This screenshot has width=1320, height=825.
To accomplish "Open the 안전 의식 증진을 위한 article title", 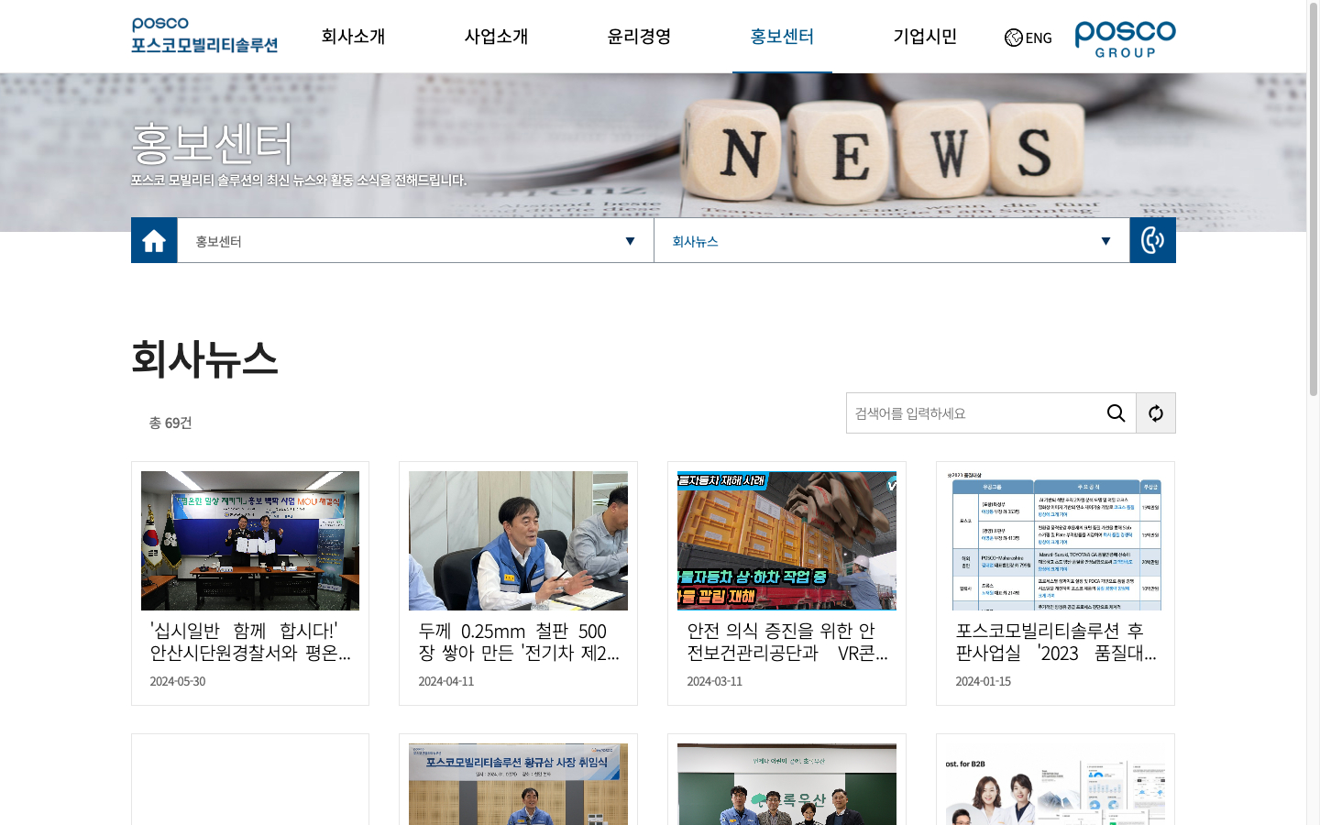I will click(787, 642).
